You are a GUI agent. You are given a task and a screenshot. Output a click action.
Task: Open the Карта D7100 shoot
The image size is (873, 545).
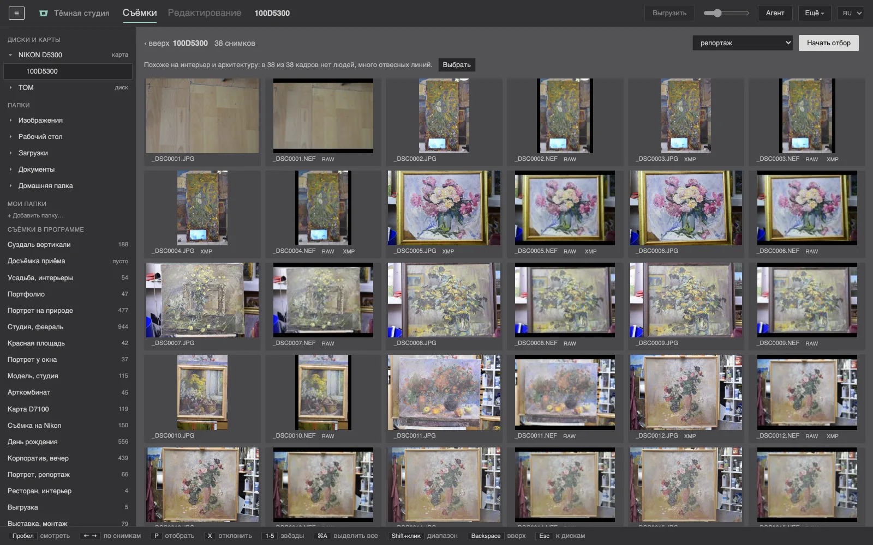(x=68, y=409)
